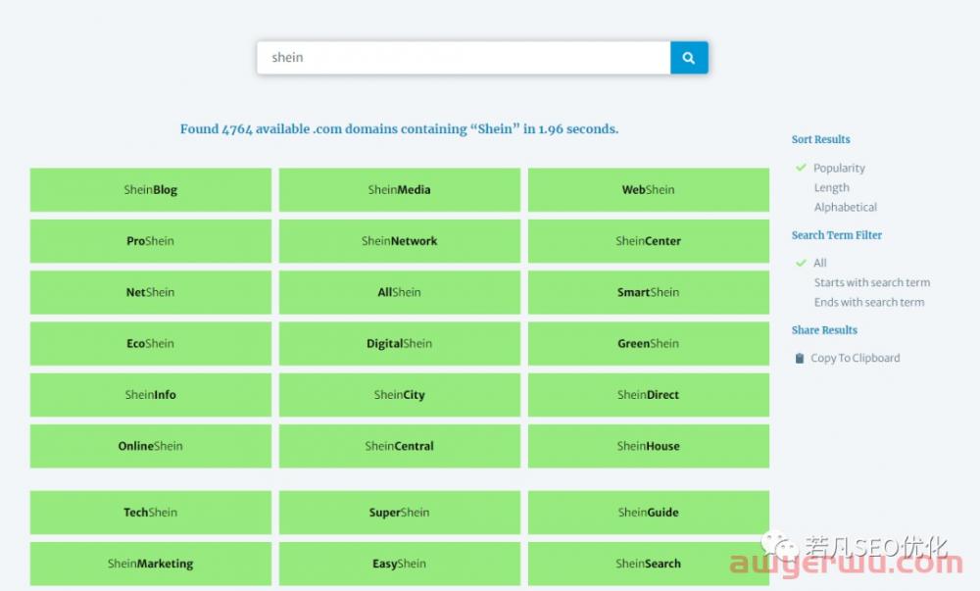Open the SheinBlog domain result
The height and width of the screenshot is (591, 980).
pos(151,190)
